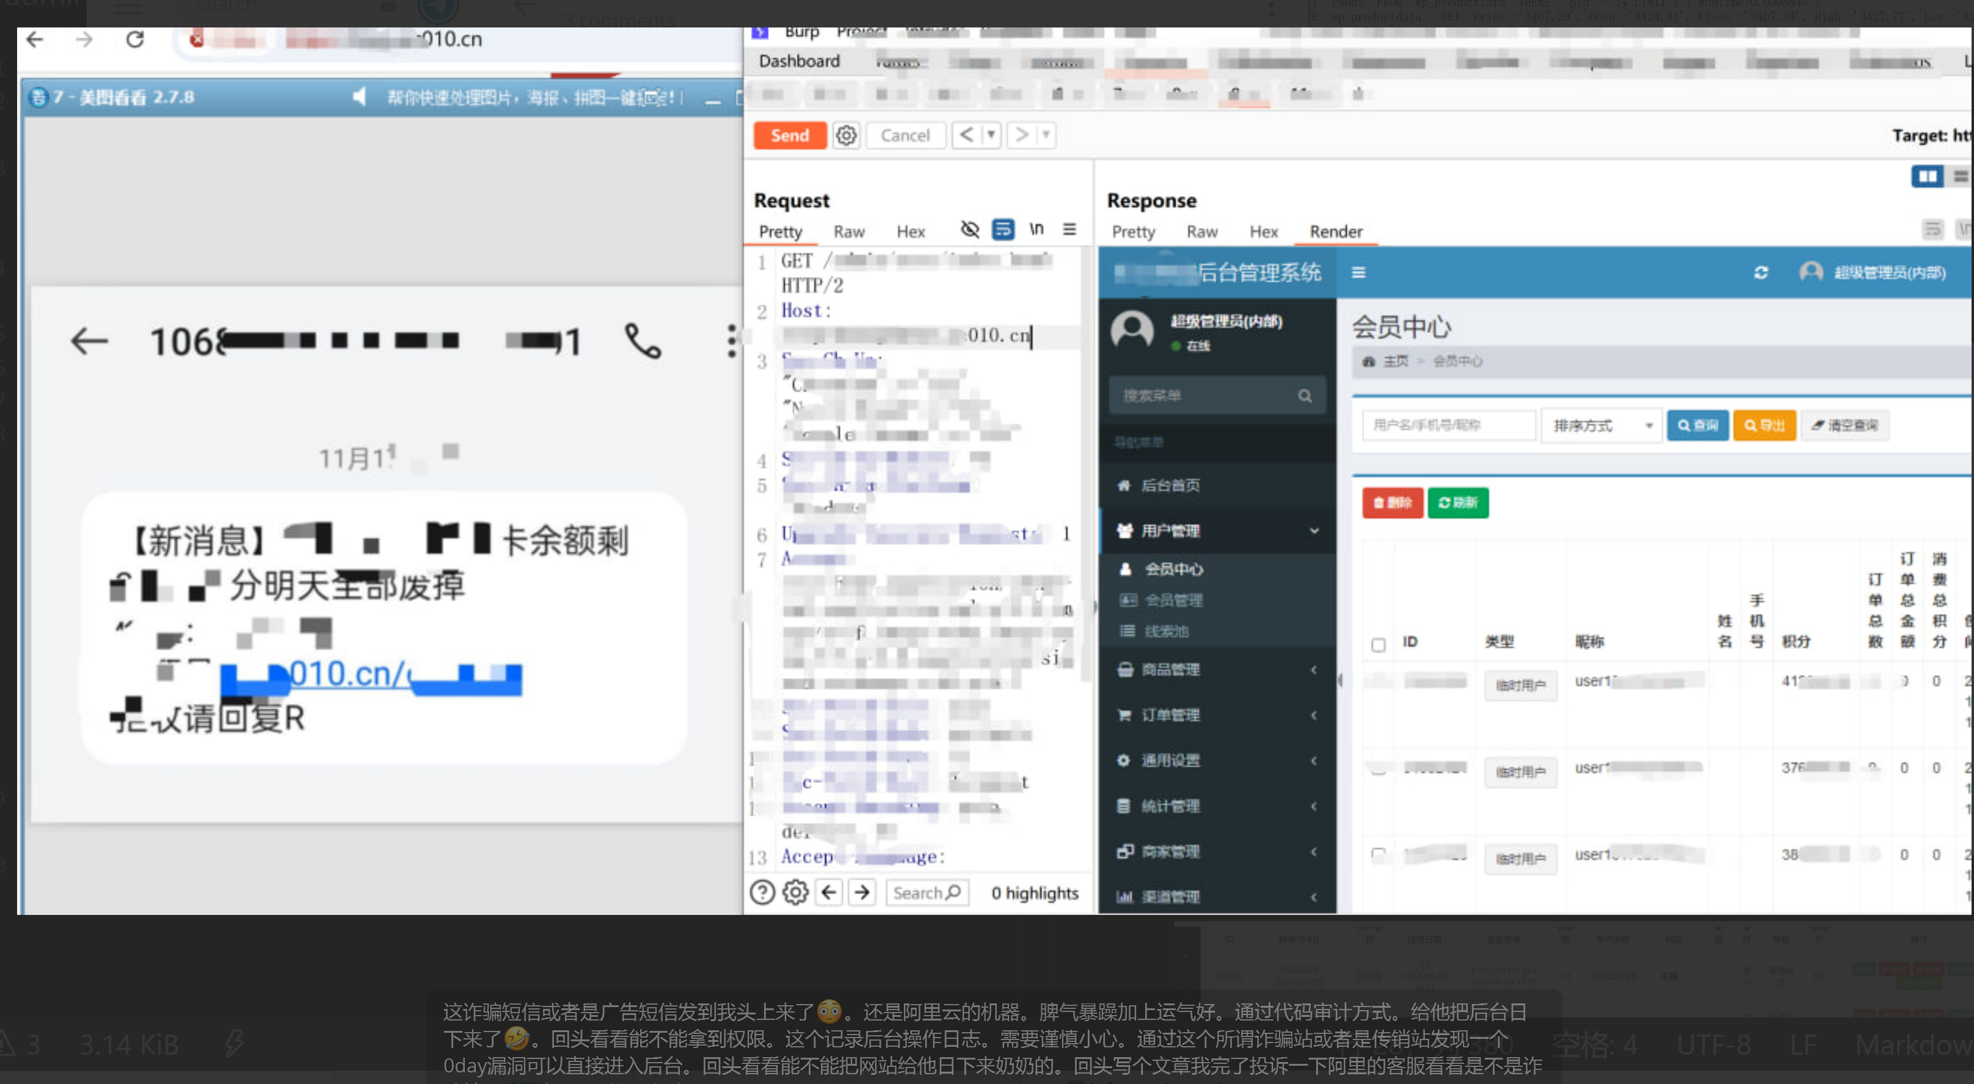Toggle the \n non-printable characters button
The width and height of the screenshot is (1974, 1084).
(1036, 229)
